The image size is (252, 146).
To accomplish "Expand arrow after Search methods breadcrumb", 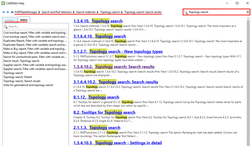I will click(97, 12).
